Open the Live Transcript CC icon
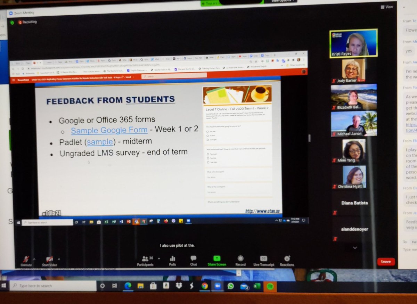 [264, 258]
